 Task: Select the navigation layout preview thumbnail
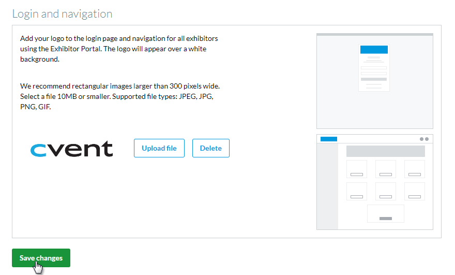pyautogui.click(x=374, y=182)
